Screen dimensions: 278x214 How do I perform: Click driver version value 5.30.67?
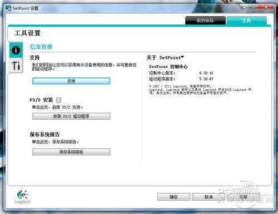(206, 79)
